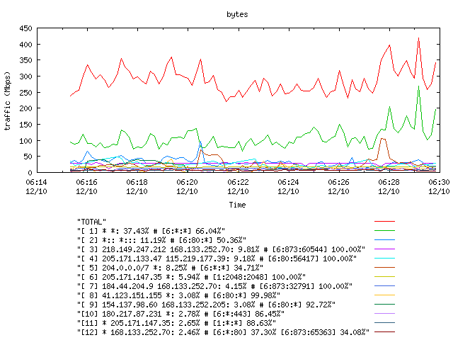Viewport: 453px width, 340px height.
Task: Click the 100 y-axis tick label
Action: coord(25,141)
